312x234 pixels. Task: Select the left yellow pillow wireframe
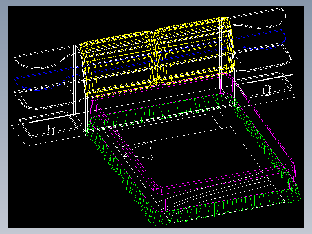(x=119, y=64)
